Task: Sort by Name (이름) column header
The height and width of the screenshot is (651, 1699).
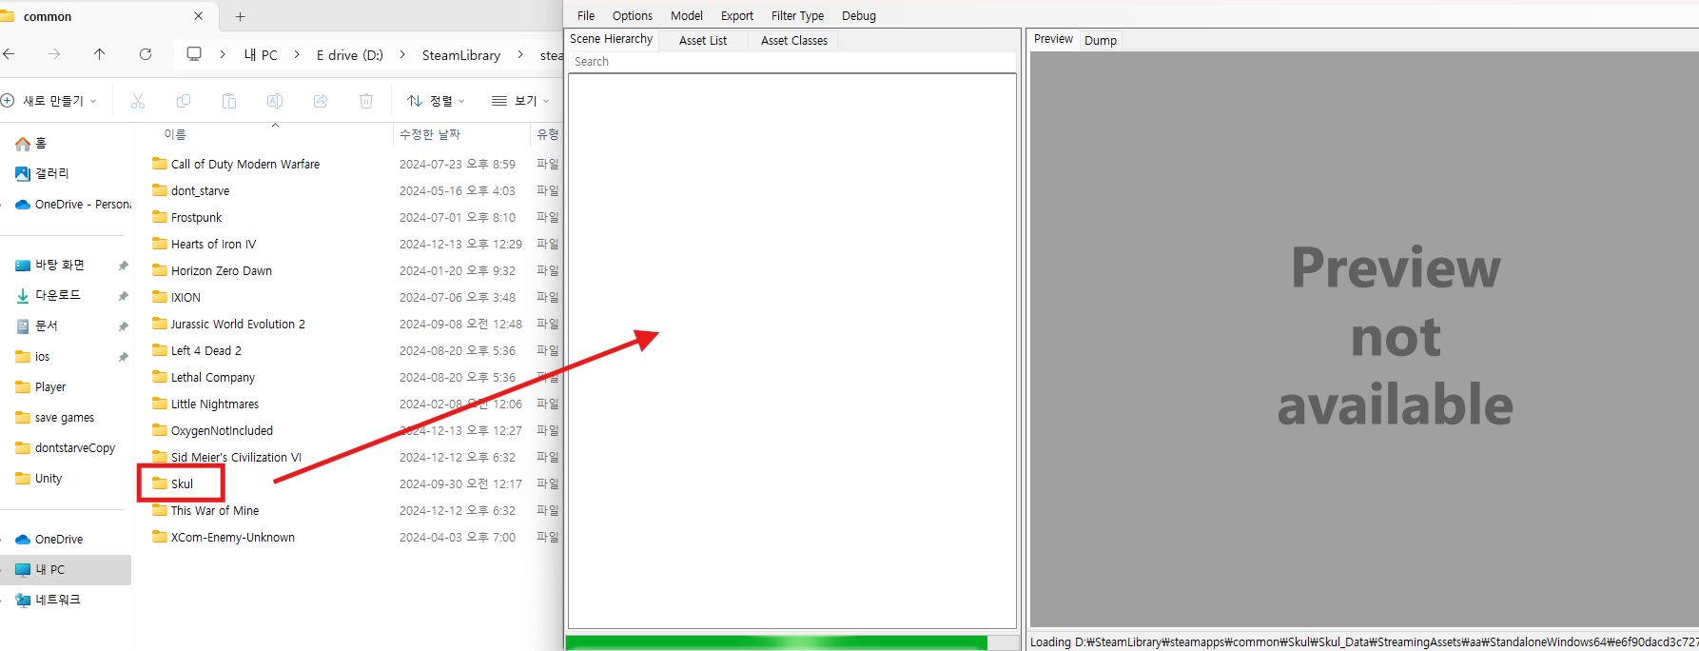Action: [175, 134]
